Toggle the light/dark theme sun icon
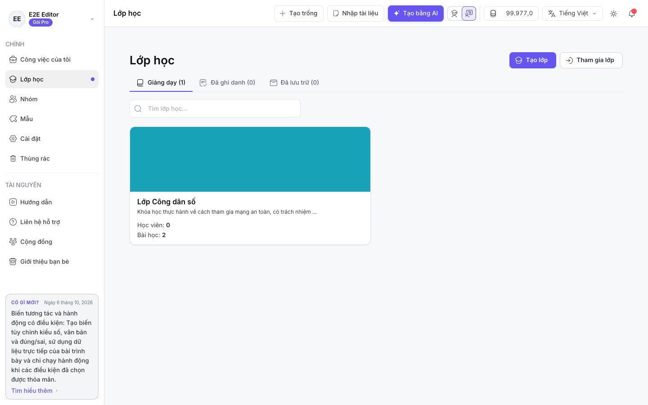Viewport: 648px width, 405px height. point(613,13)
